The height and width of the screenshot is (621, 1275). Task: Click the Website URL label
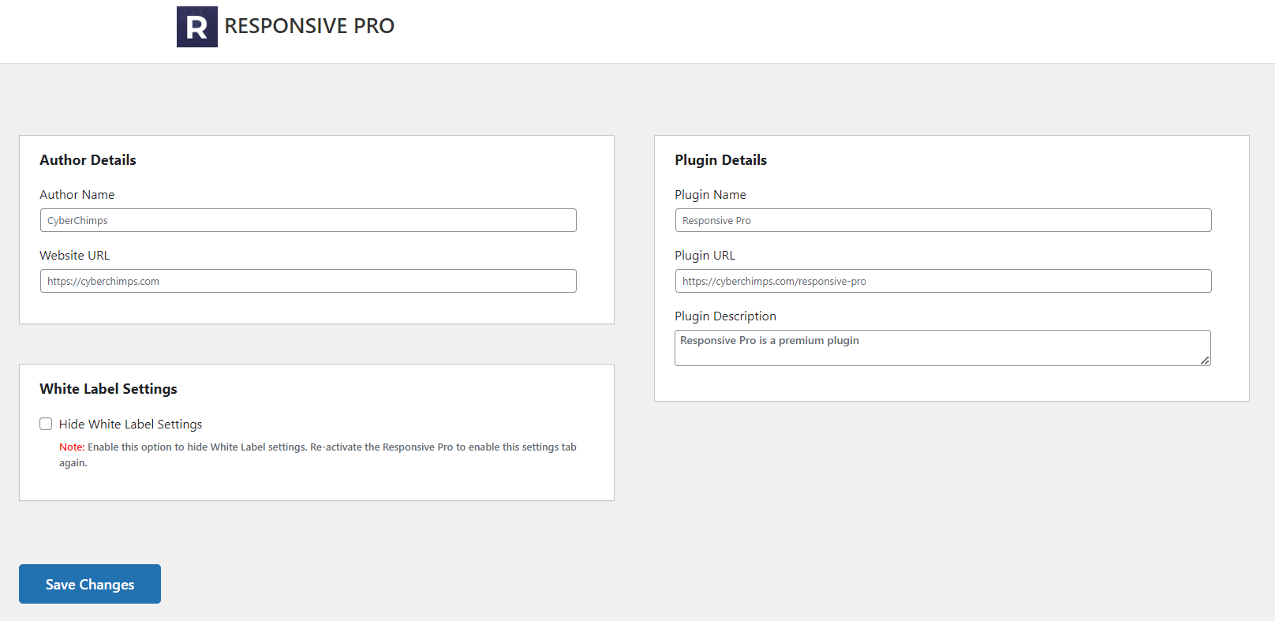click(x=75, y=256)
